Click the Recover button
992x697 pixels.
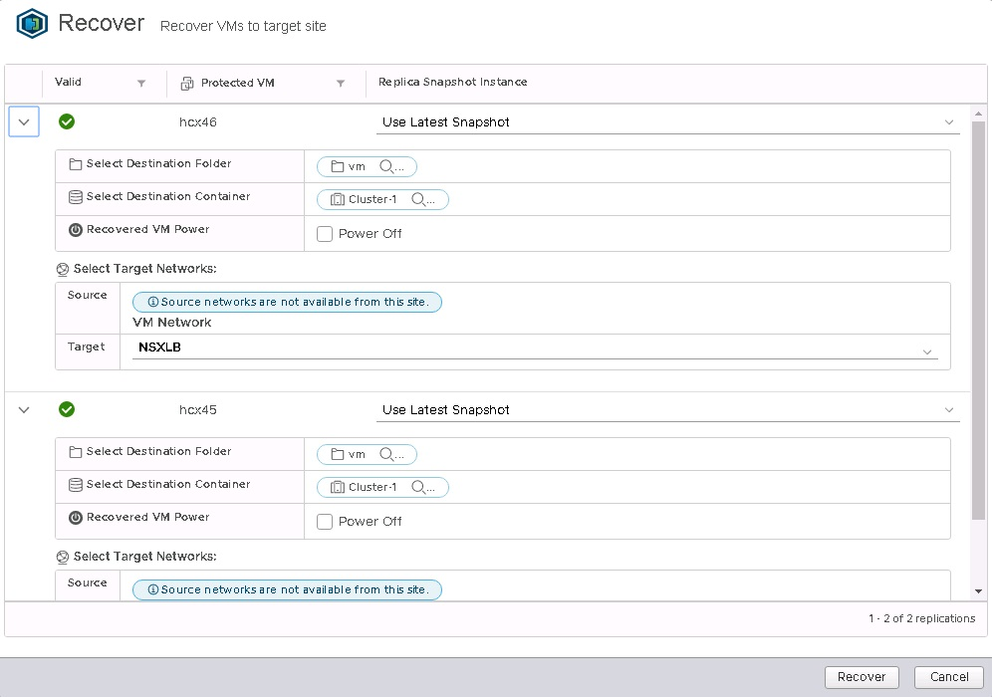861,676
